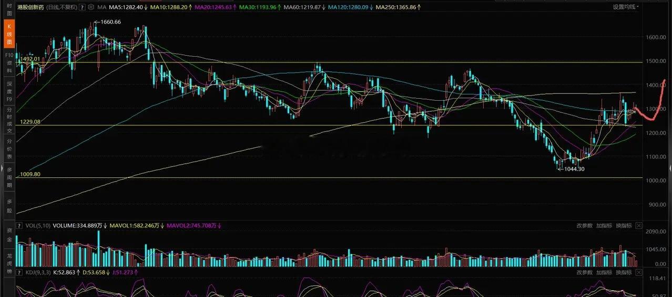The image size is (672, 297).
Task: Open the hexagon settings icon next to MA
Action: [x=91, y=7]
